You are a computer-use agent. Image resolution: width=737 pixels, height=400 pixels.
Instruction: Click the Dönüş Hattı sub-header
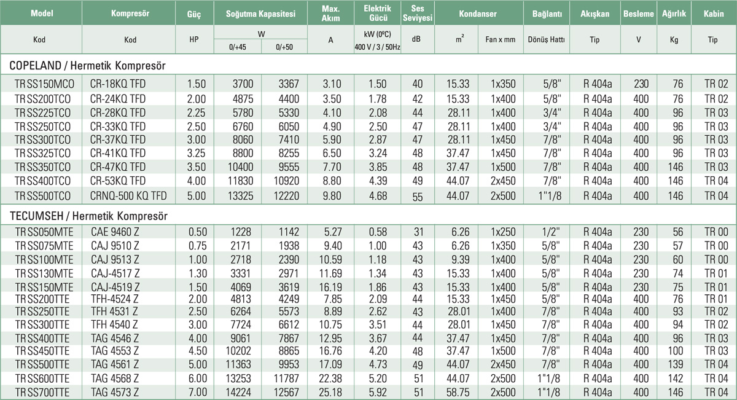pyautogui.click(x=545, y=40)
